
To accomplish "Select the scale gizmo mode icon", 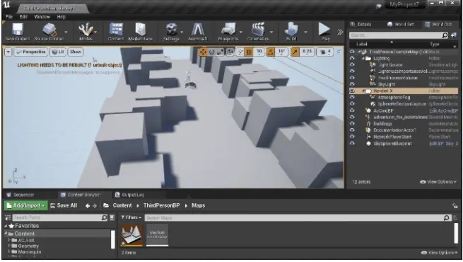I will point(221,52).
